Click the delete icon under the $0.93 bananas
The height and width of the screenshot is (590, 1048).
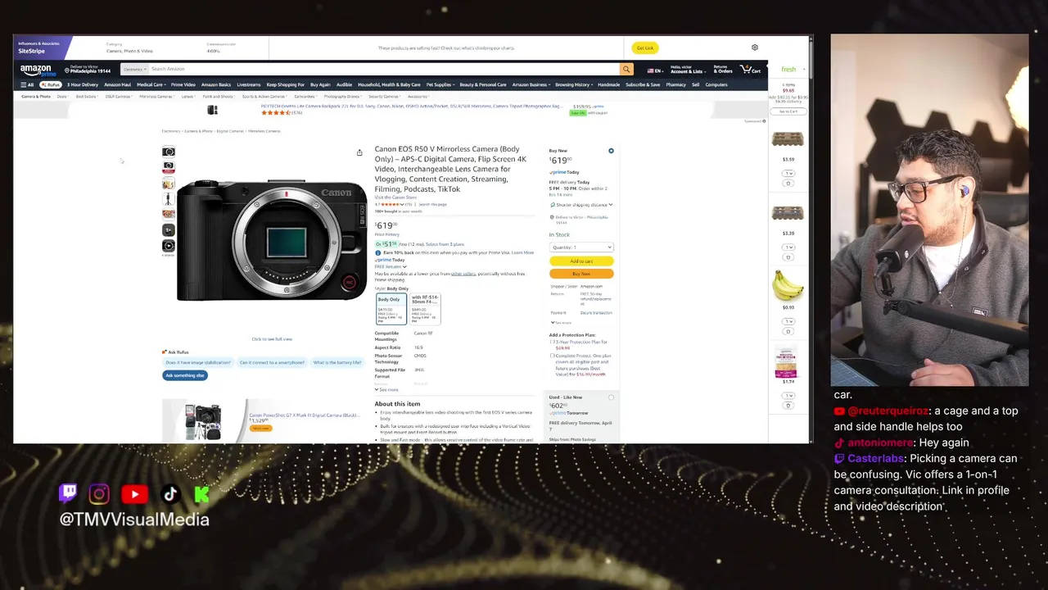[x=788, y=331]
